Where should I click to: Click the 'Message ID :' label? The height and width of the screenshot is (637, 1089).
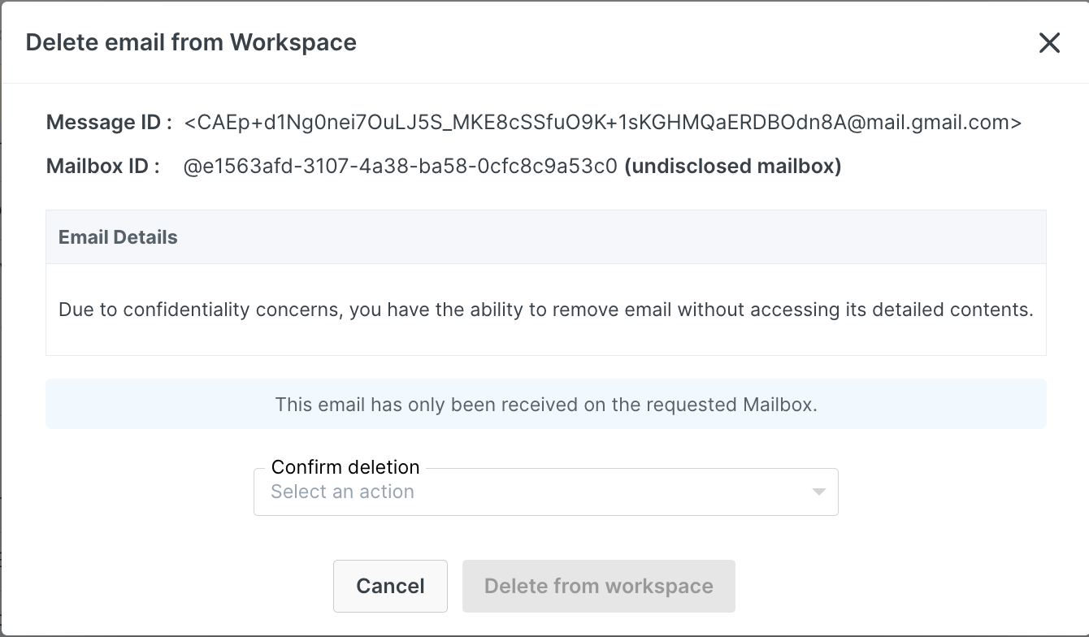pyautogui.click(x=109, y=123)
